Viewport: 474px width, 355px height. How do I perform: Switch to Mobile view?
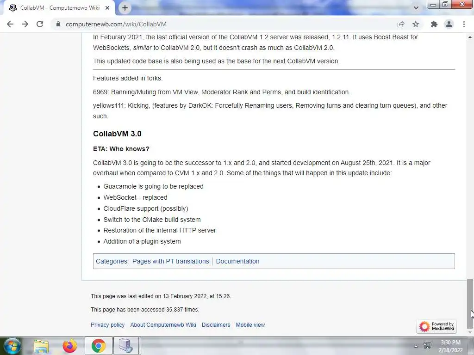pyautogui.click(x=250, y=325)
